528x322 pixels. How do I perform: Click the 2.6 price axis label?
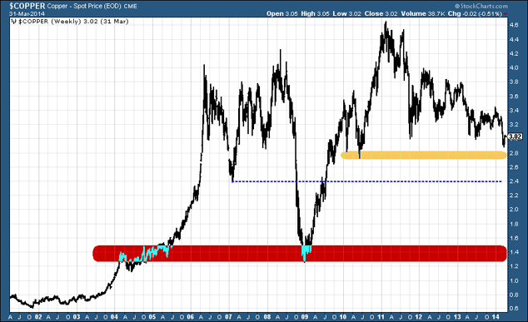pyautogui.click(x=514, y=167)
